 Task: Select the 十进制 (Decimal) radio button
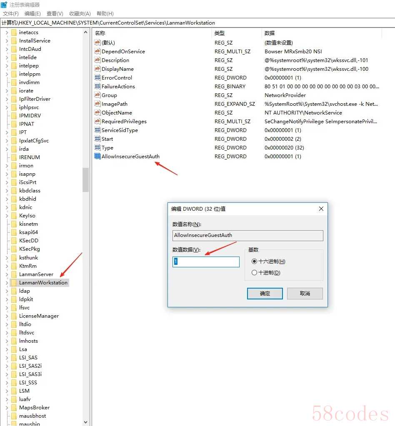coord(255,273)
